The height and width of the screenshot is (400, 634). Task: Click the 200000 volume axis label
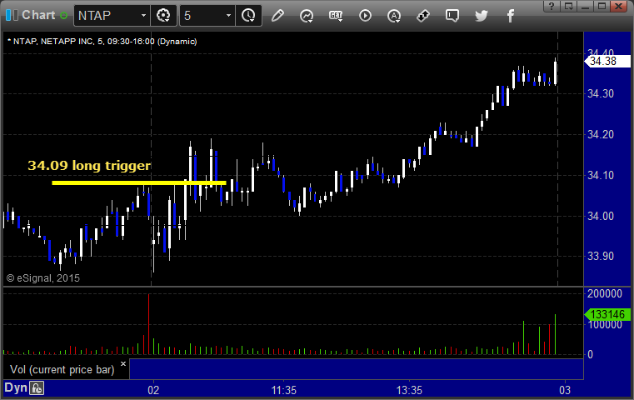pos(605,293)
